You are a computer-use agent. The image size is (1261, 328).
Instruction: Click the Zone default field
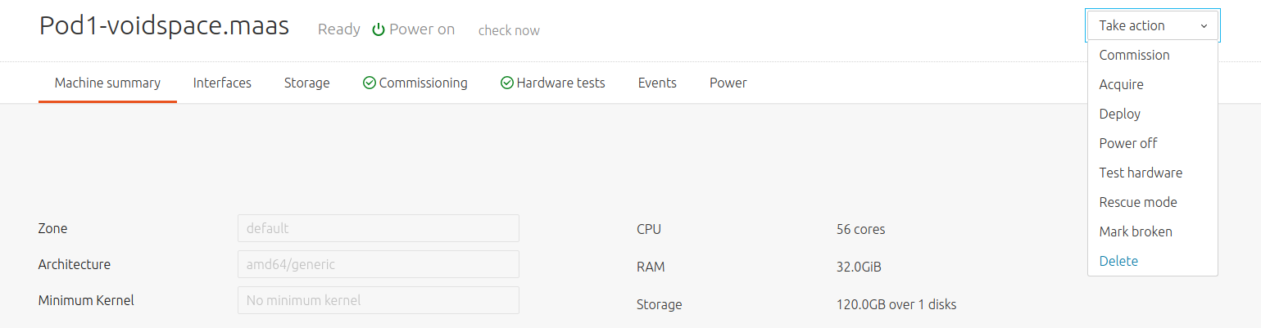379,228
